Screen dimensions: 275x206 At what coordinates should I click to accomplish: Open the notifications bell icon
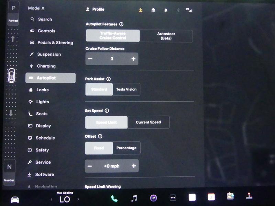[x=166, y=10]
